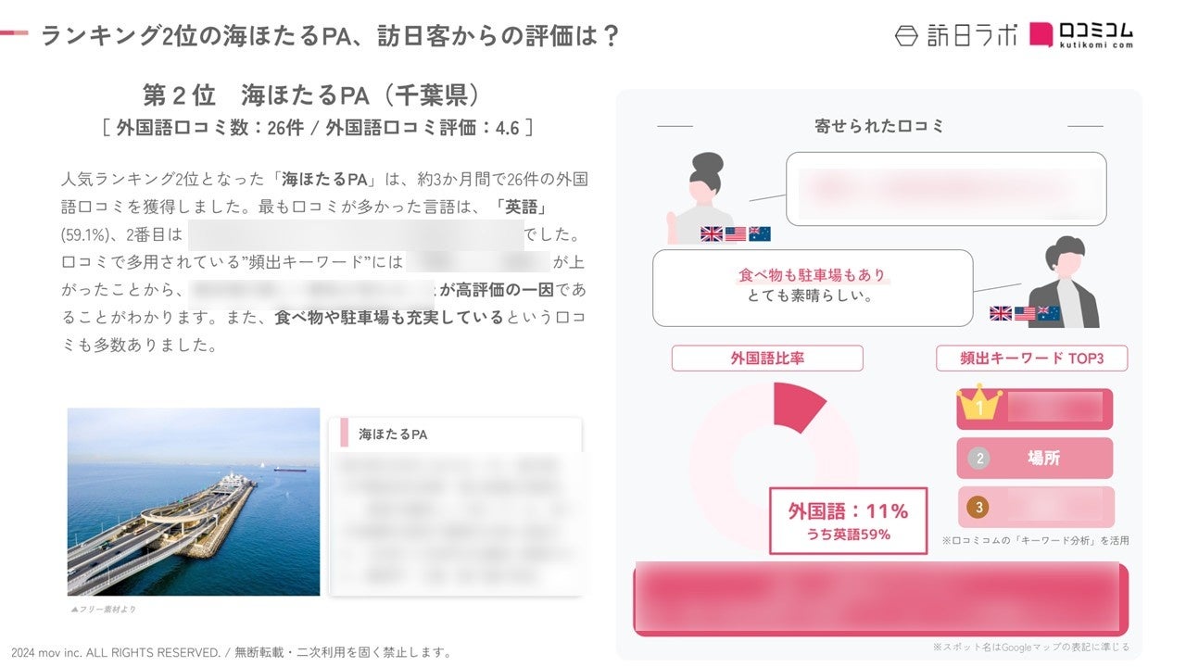Click the US flag under the woman avatar
The height and width of the screenshot is (667, 1186).
pyautogui.click(x=736, y=234)
